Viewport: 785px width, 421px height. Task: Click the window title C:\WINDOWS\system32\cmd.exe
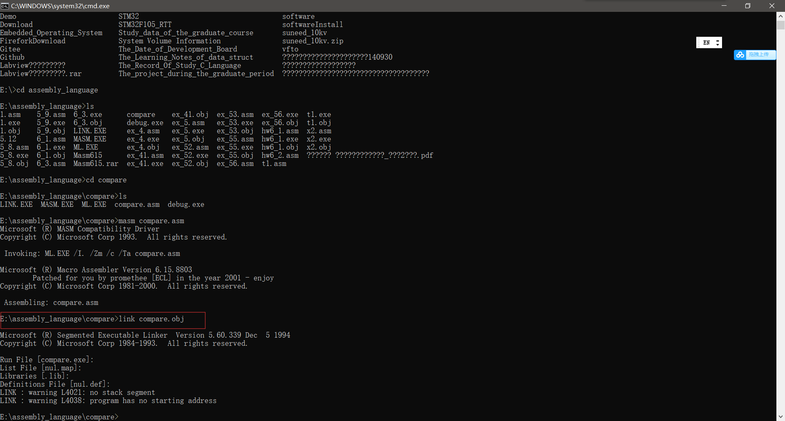pos(60,6)
